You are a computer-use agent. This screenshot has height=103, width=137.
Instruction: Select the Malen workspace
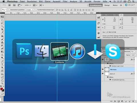tap(115, 5)
